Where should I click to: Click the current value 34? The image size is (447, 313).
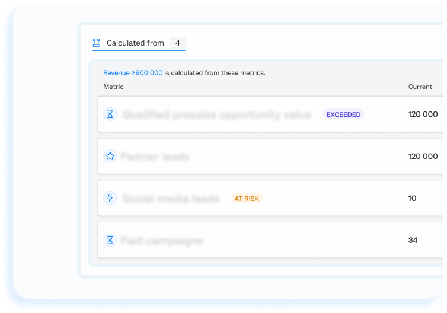coord(413,240)
